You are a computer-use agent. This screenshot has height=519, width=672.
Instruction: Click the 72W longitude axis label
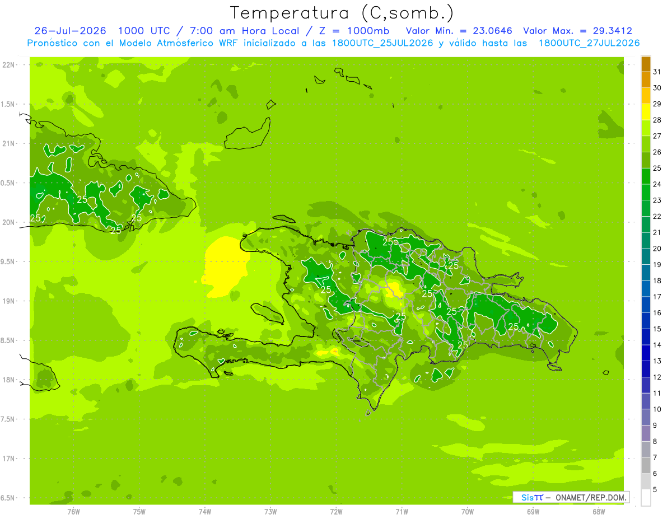pos(336,512)
